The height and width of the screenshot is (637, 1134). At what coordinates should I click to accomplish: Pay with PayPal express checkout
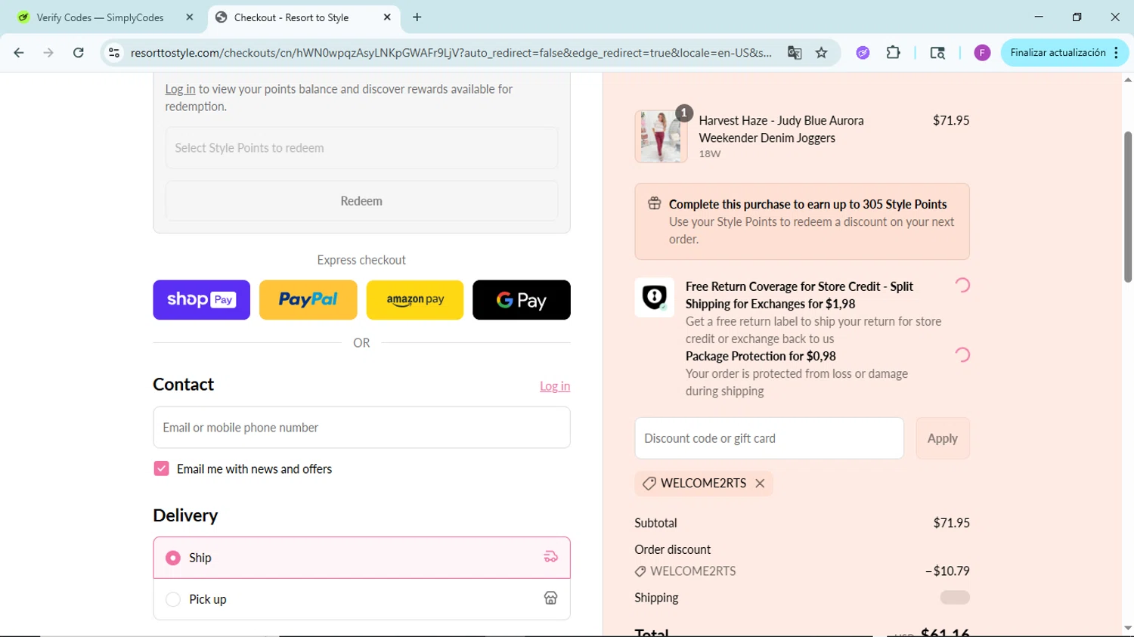pyautogui.click(x=308, y=300)
